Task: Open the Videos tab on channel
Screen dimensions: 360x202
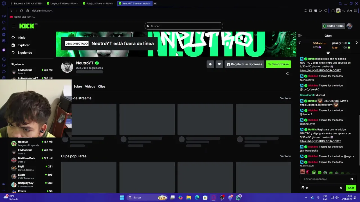Action: click(90, 86)
